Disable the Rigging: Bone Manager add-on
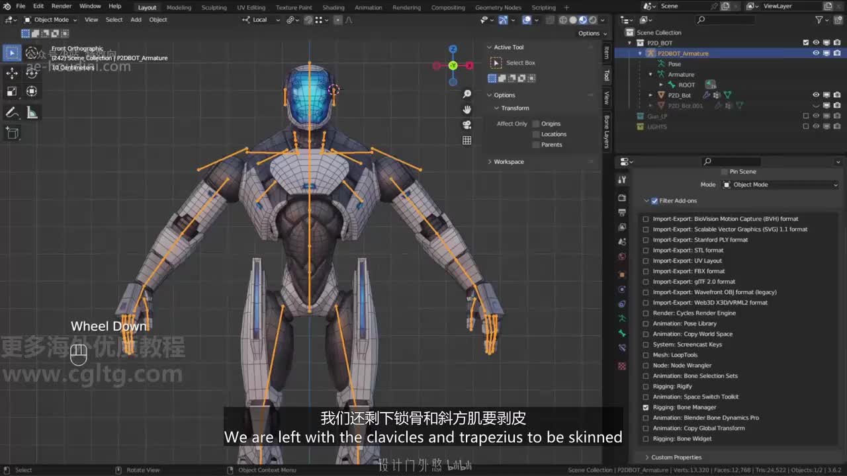This screenshot has height=476, width=847. pos(646,407)
